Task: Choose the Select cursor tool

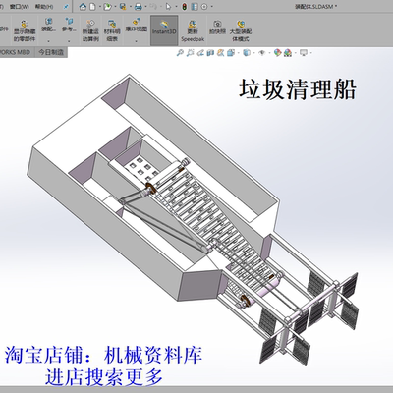Action: click(x=168, y=6)
